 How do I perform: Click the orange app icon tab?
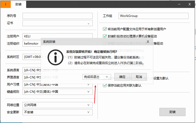tap(6, 4)
